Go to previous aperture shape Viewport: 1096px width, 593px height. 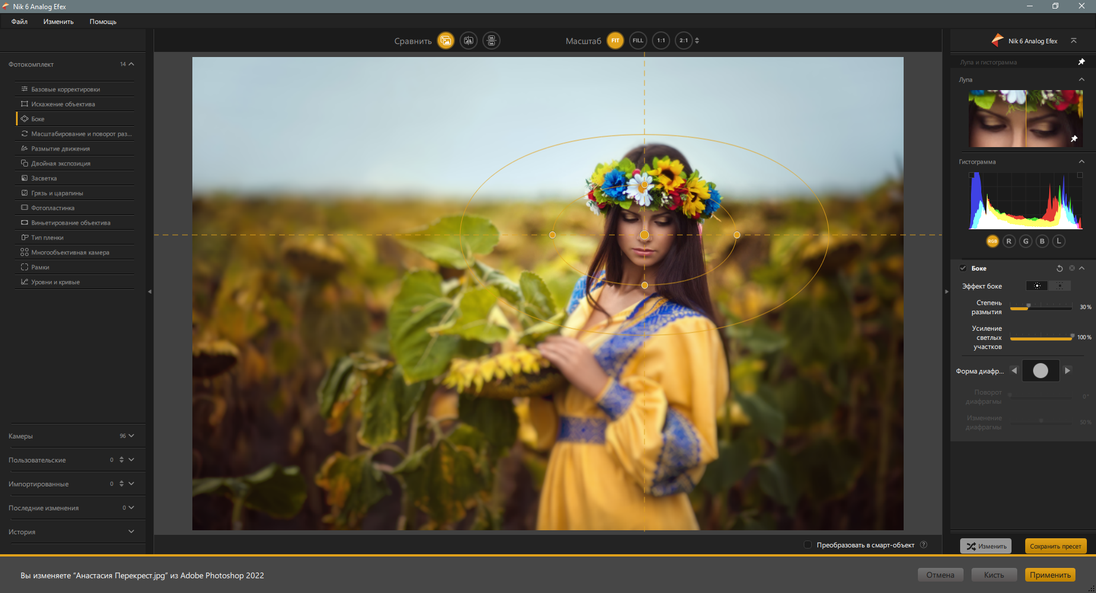coord(1014,371)
